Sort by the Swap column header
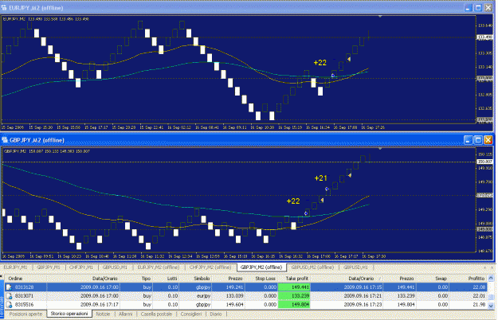 pos(441,279)
